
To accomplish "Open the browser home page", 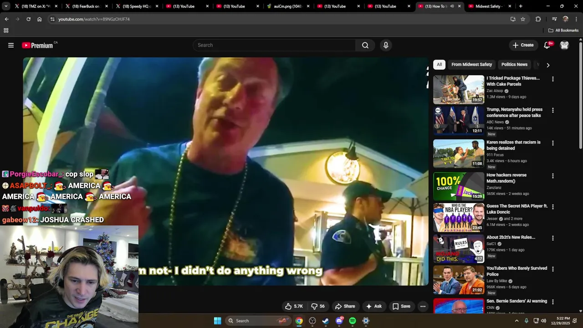I will tap(39, 19).
